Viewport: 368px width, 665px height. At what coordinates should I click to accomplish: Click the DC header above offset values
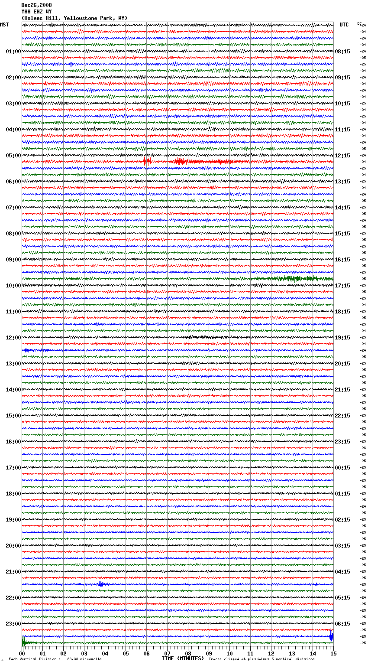point(359,23)
